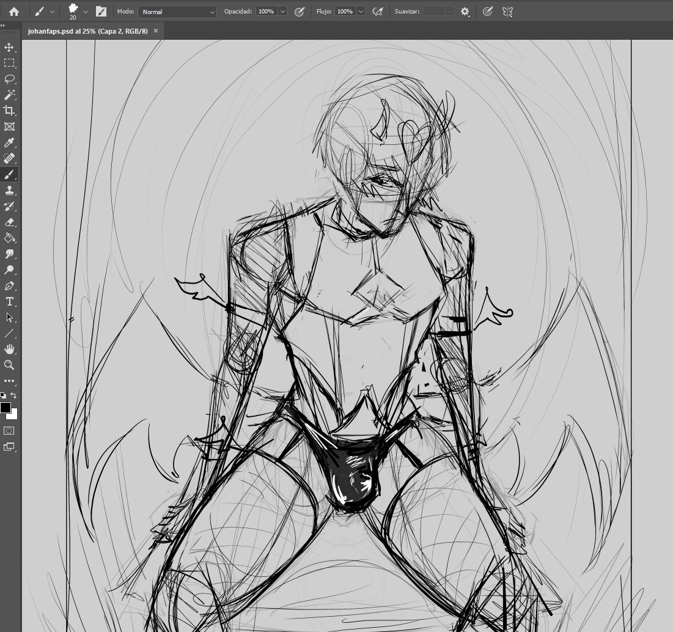Select the Pen tool
The height and width of the screenshot is (632, 673).
pyautogui.click(x=9, y=286)
